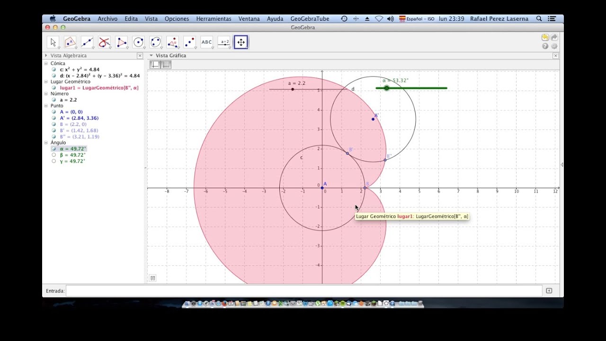Select point A' in the graphics view
Image resolution: width=606 pixels, height=341 pixels.
tap(373, 119)
